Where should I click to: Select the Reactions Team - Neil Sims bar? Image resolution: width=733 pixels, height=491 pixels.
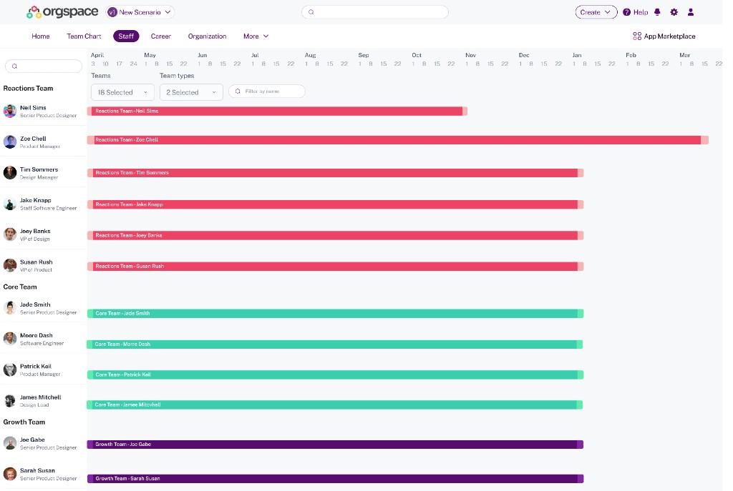pyautogui.click(x=277, y=111)
